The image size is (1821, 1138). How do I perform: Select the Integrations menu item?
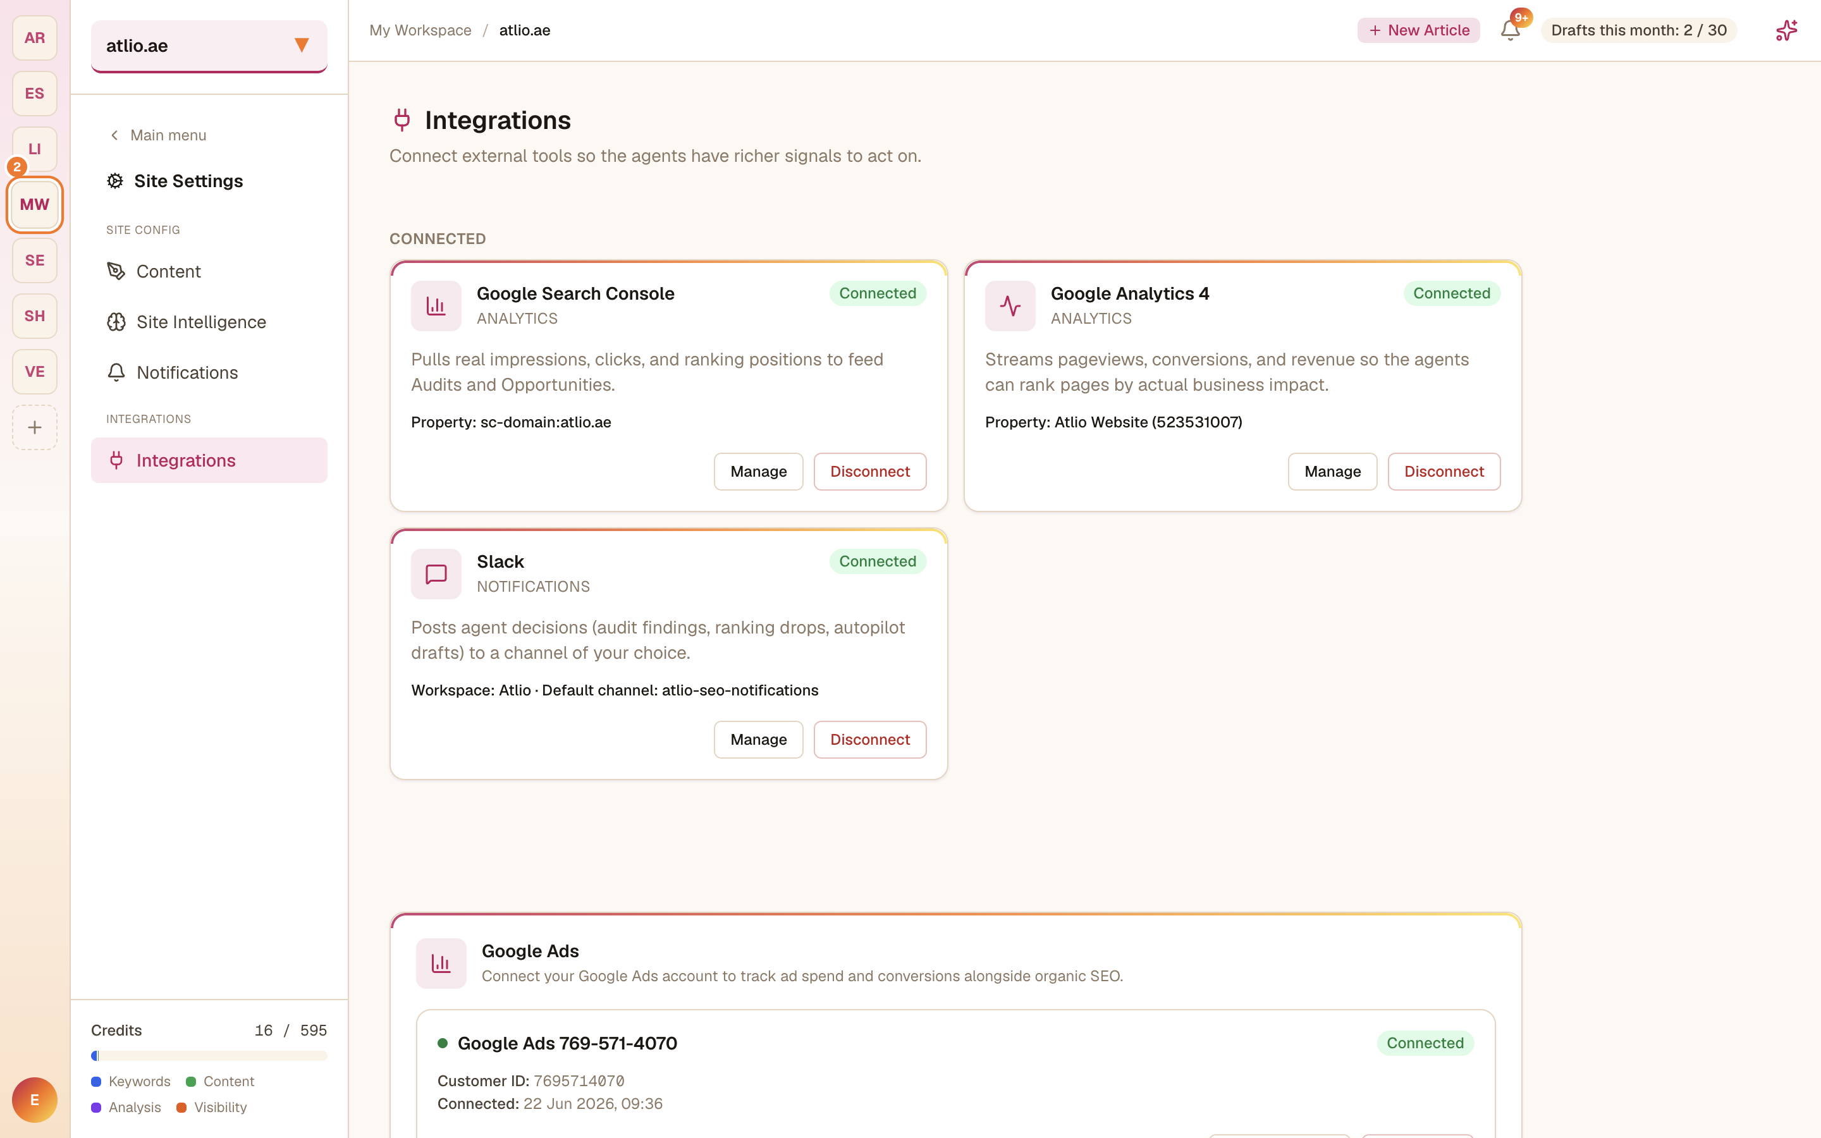pos(209,460)
